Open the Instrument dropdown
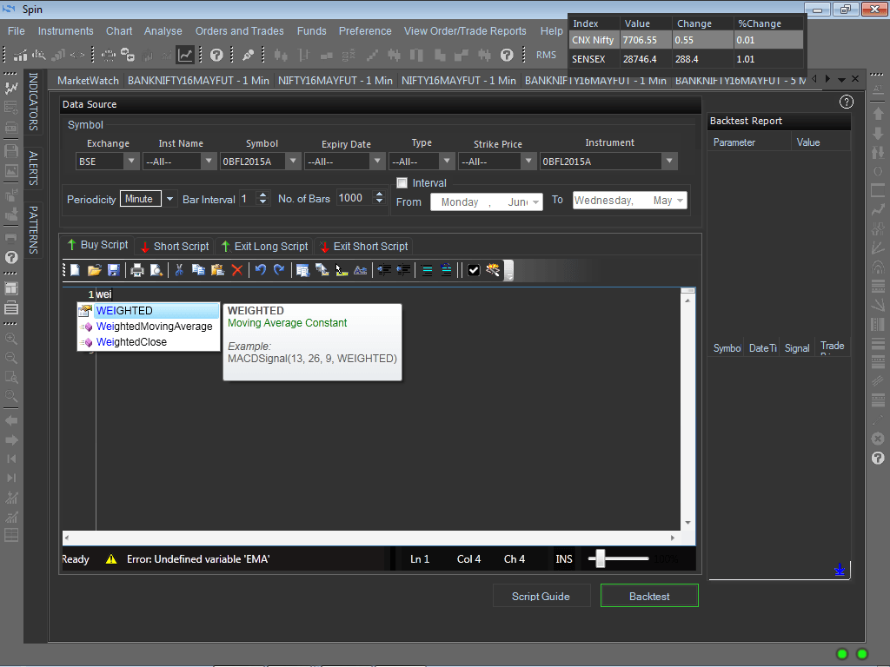 668,162
